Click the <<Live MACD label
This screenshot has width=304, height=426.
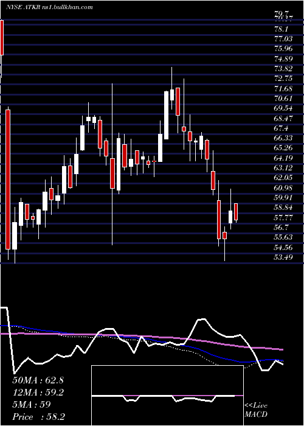pos(256,410)
